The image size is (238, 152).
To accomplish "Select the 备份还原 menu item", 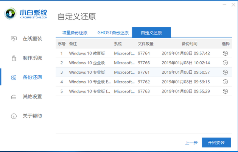I will 32,77.
